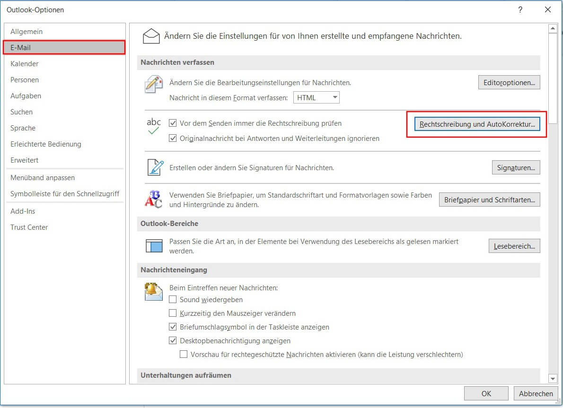Click the help question mark icon

point(520,9)
